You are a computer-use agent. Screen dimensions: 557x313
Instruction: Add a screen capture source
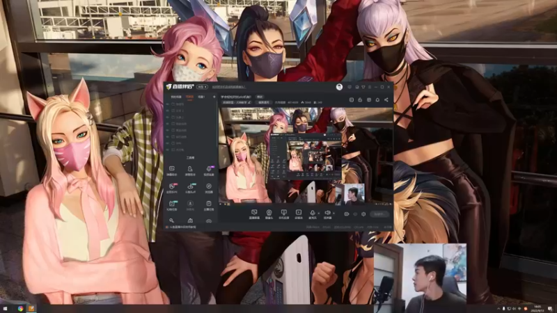(254, 214)
